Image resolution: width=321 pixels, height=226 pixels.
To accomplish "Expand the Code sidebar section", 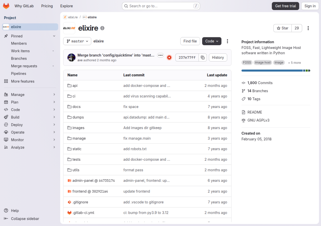I will click(x=30, y=110).
